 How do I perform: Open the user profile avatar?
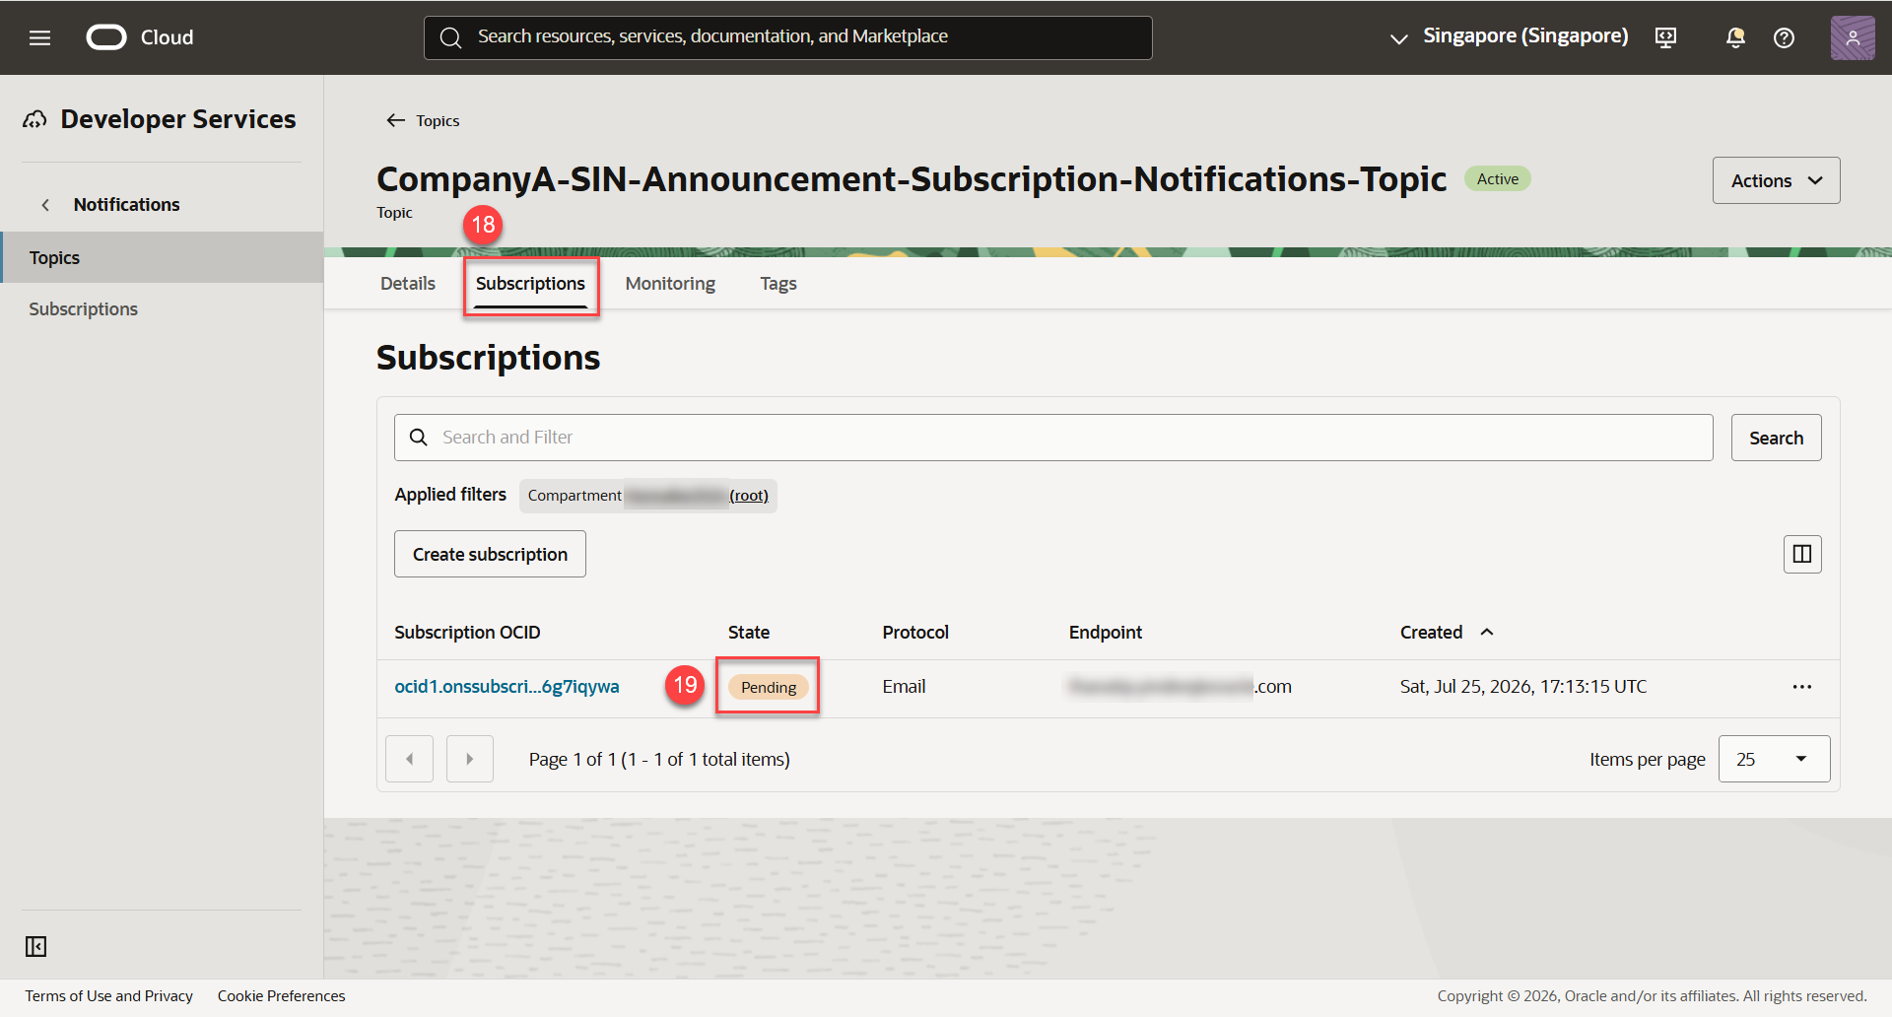[x=1853, y=37]
